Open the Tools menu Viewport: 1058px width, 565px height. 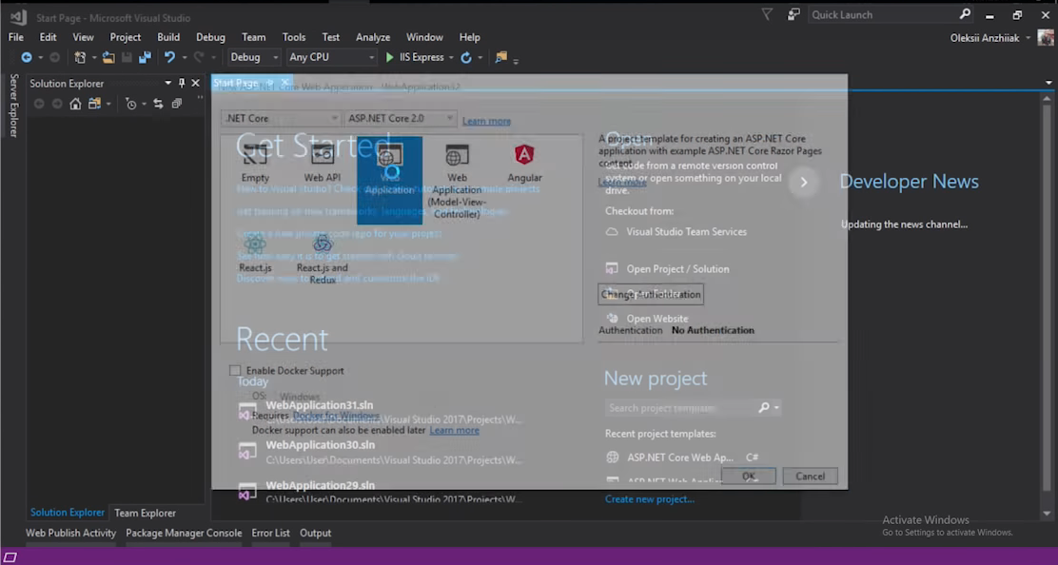(x=293, y=37)
